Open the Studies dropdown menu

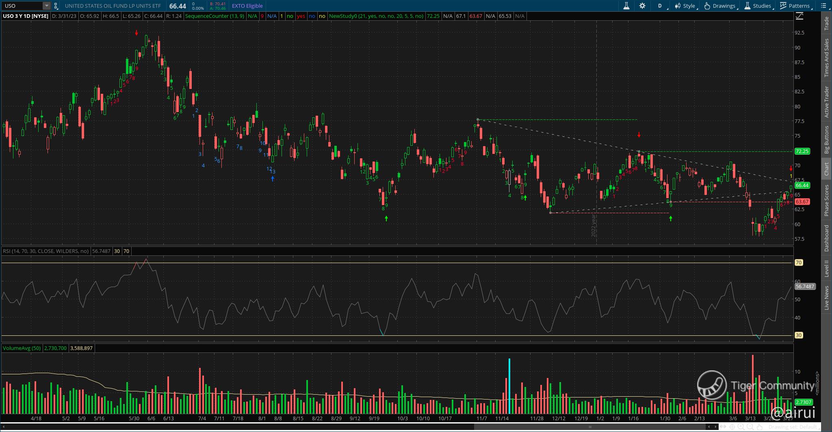click(x=758, y=6)
